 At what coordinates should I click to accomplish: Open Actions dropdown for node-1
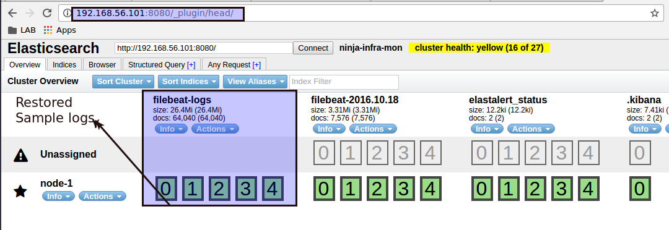pyautogui.click(x=102, y=196)
